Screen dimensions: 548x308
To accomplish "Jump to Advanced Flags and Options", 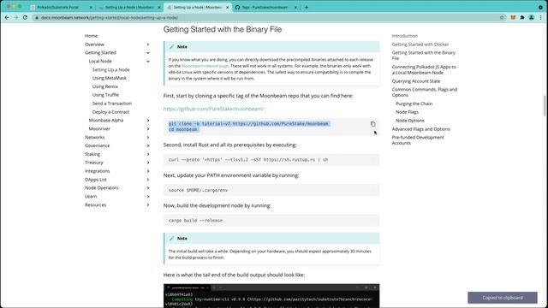I will click(x=420, y=129).
